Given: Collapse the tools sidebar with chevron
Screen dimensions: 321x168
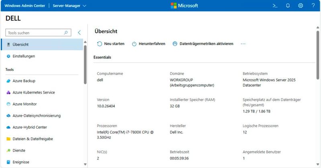Looking at the screenshot, I should click(79, 33).
